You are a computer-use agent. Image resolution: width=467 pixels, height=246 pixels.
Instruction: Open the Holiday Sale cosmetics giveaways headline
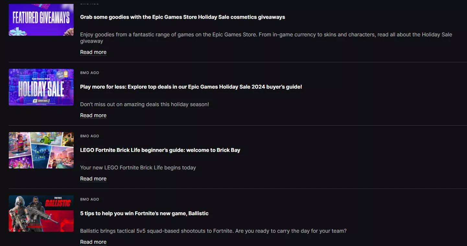pyautogui.click(x=182, y=17)
